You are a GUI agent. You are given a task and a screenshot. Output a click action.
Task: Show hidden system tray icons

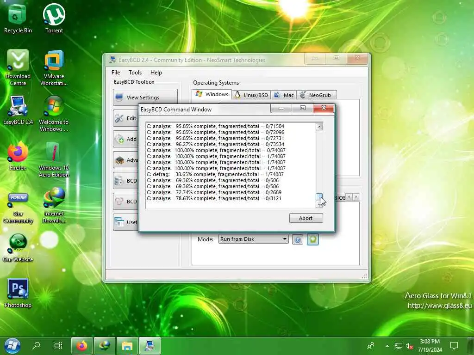click(387, 346)
